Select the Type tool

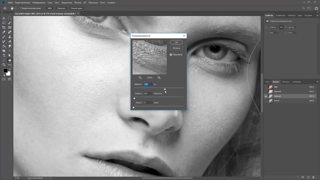click(4, 55)
